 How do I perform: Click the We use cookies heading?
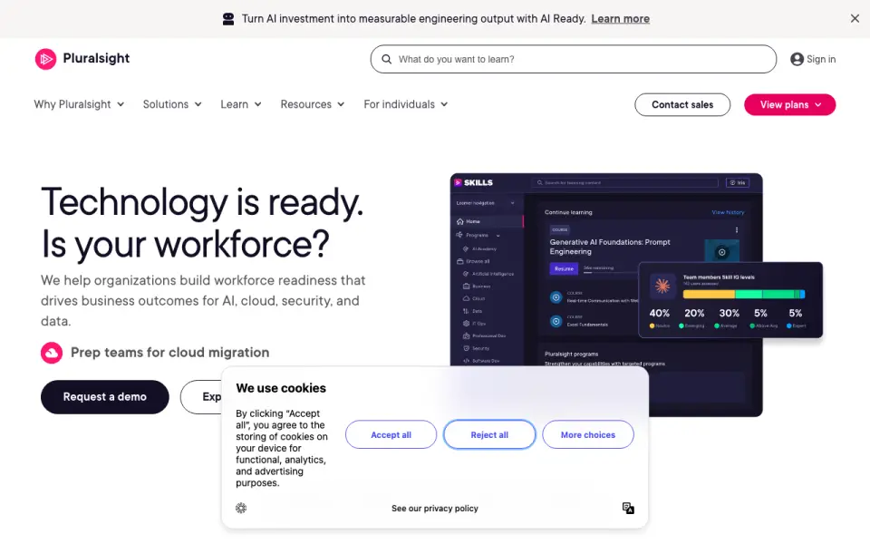[281, 388]
